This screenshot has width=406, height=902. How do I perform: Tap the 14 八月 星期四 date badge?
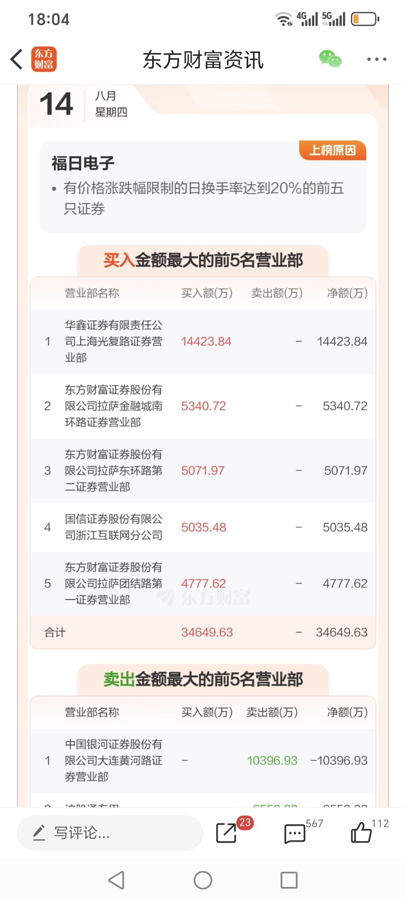tap(83, 104)
